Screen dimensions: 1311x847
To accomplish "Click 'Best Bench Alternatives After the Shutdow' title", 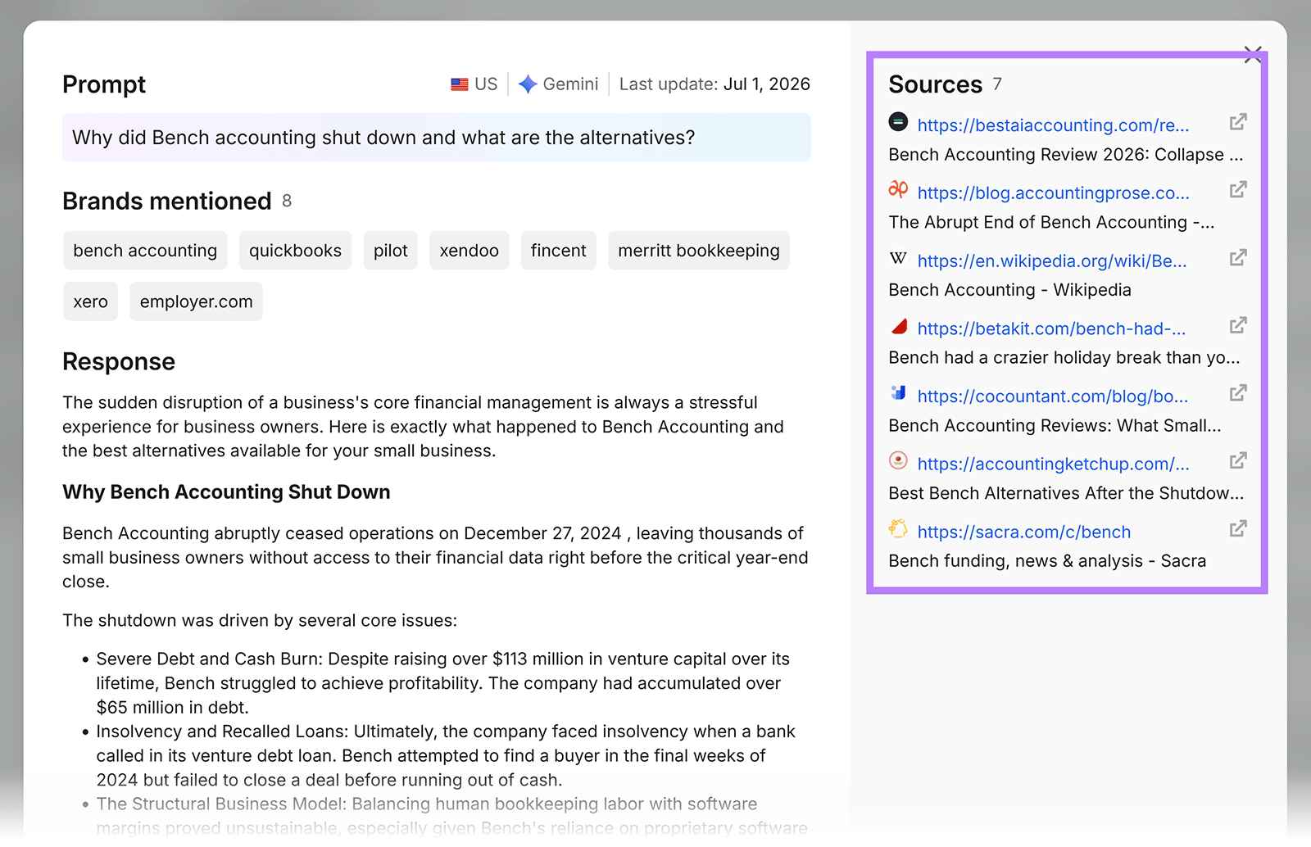I will point(1066,494).
